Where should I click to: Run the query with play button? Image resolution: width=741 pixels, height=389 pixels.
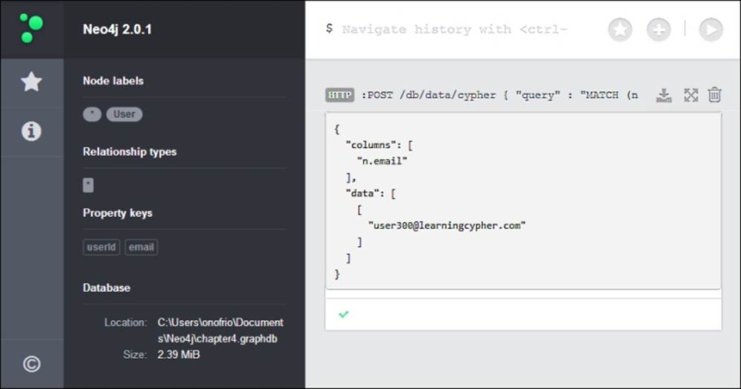click(x=711, y=30)
